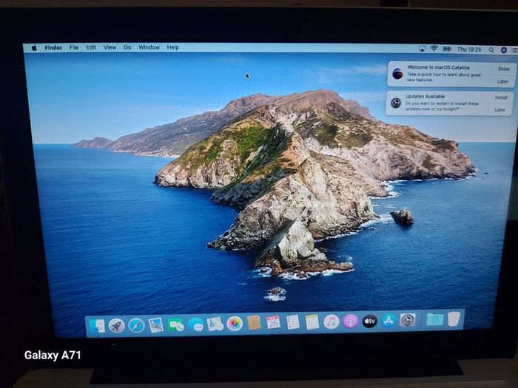Open Calendar showing 28 in Dock

click(x=273, y=322)
